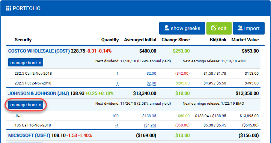
Task: Select the 135 Call 16-Nov-2018 row
Action: pos(133,125)
